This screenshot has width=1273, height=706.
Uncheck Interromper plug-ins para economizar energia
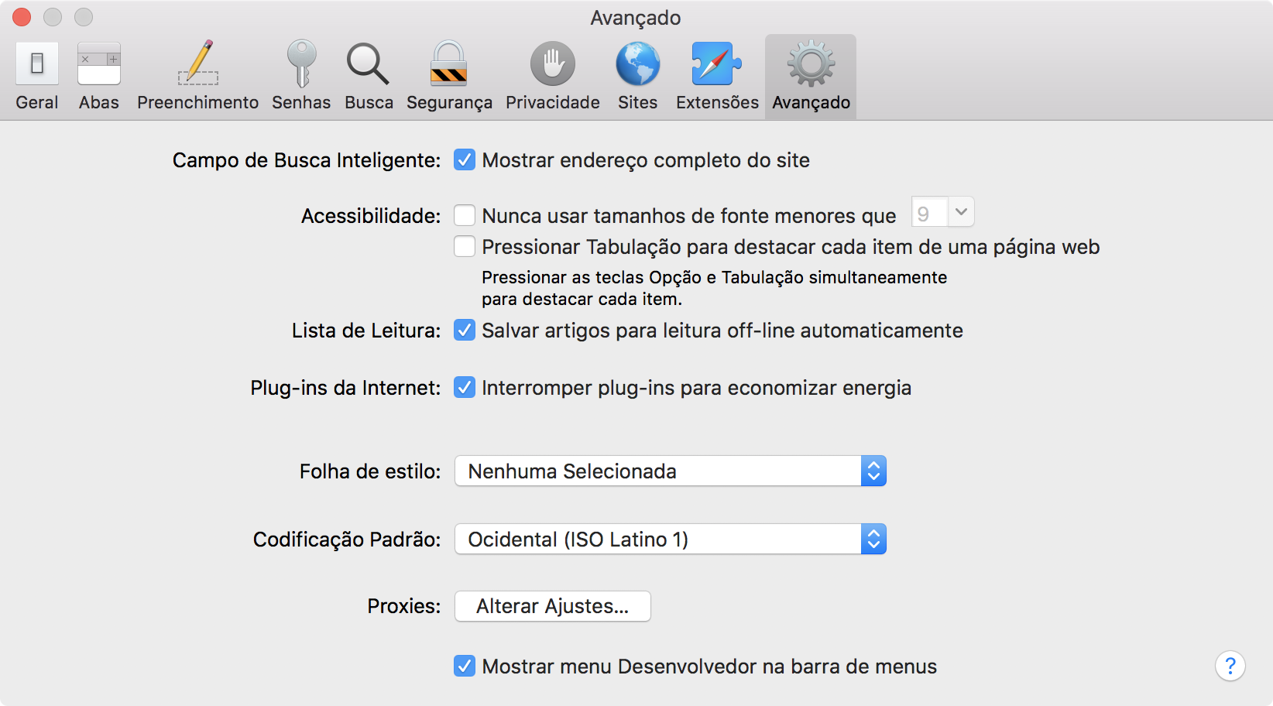coord(465,387)
